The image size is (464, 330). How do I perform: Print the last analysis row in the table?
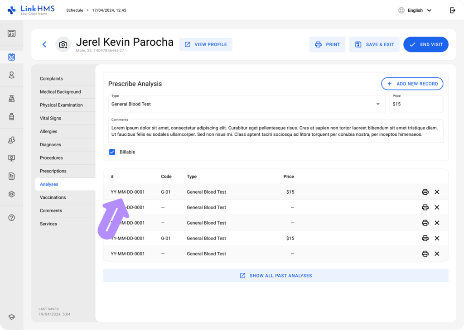(425, 253)
